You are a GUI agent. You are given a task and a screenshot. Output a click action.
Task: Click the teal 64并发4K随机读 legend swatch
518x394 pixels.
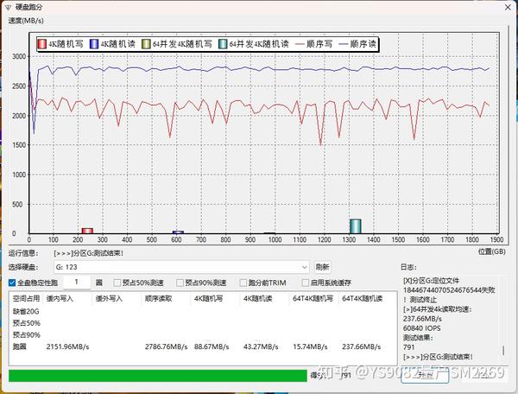(x=223, y=44)
